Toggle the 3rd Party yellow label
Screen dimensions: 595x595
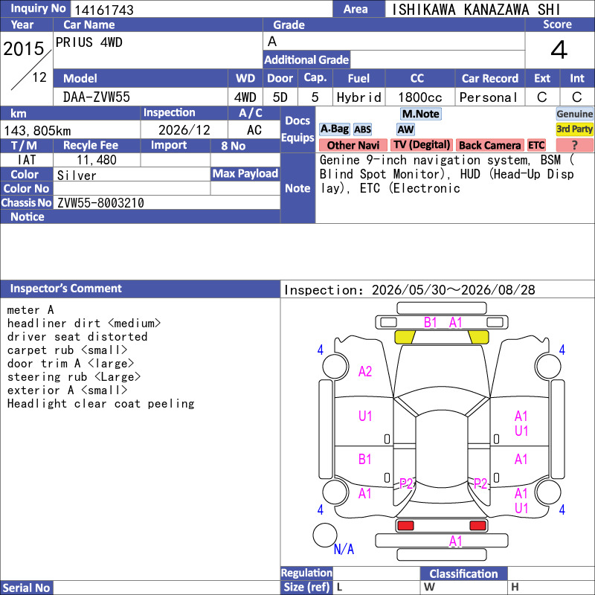pyautogui.click(x=574, y=129)
